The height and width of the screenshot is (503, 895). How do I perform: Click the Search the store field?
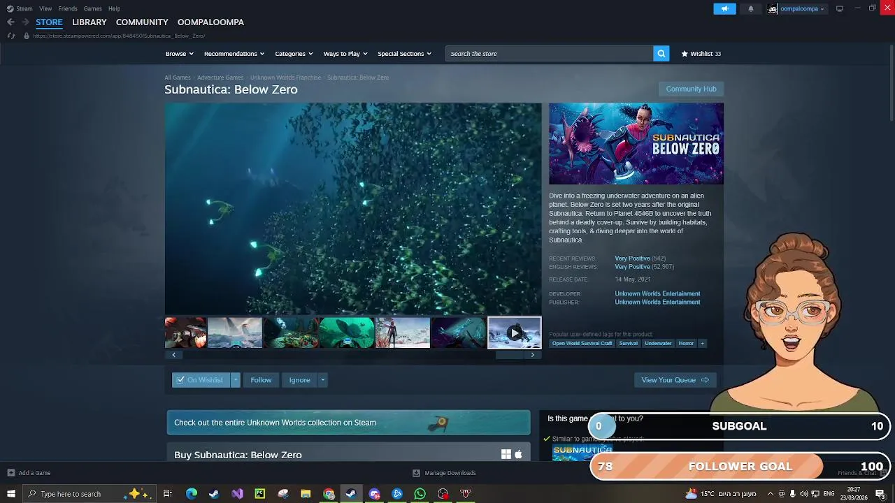pos(550,54)
